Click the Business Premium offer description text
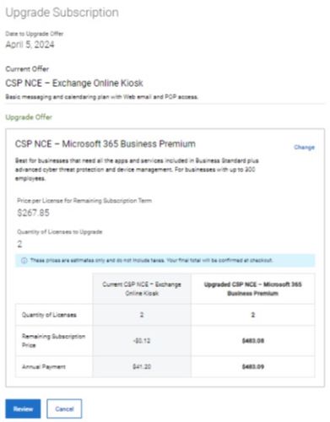 137,170
